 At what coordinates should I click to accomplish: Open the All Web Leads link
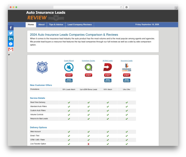click(x=108, y=60)
